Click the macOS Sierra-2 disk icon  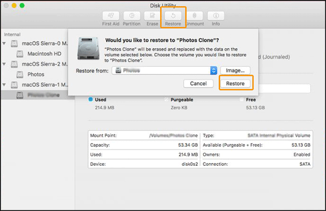(14, 64)
